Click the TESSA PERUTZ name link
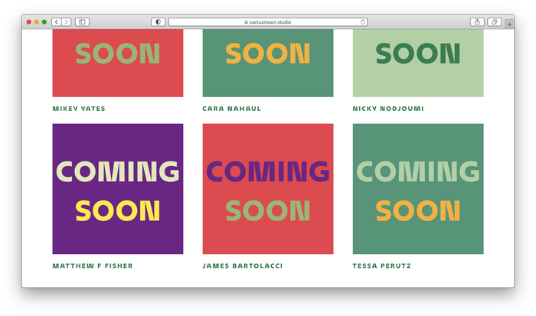Screen dimensions: 536x316 pyautogui.click(x=381, y=266)
